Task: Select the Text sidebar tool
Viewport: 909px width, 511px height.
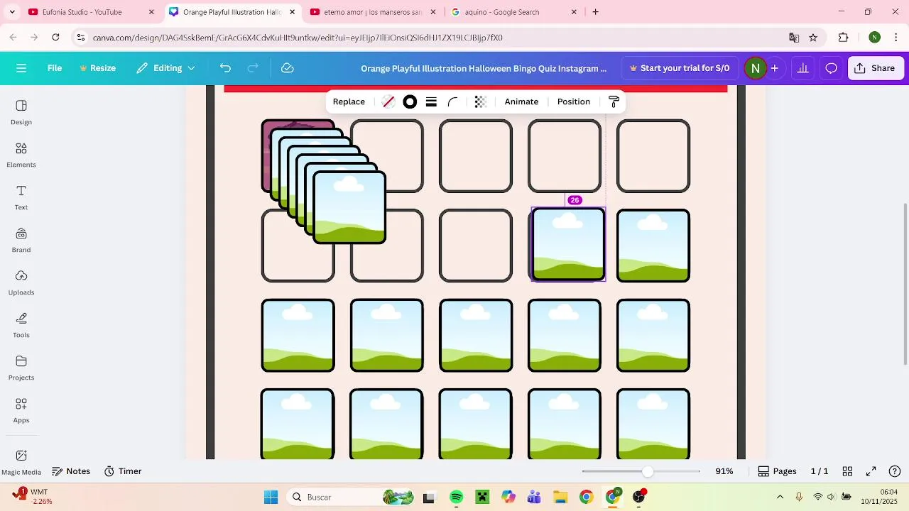Action: click(21, 197)
